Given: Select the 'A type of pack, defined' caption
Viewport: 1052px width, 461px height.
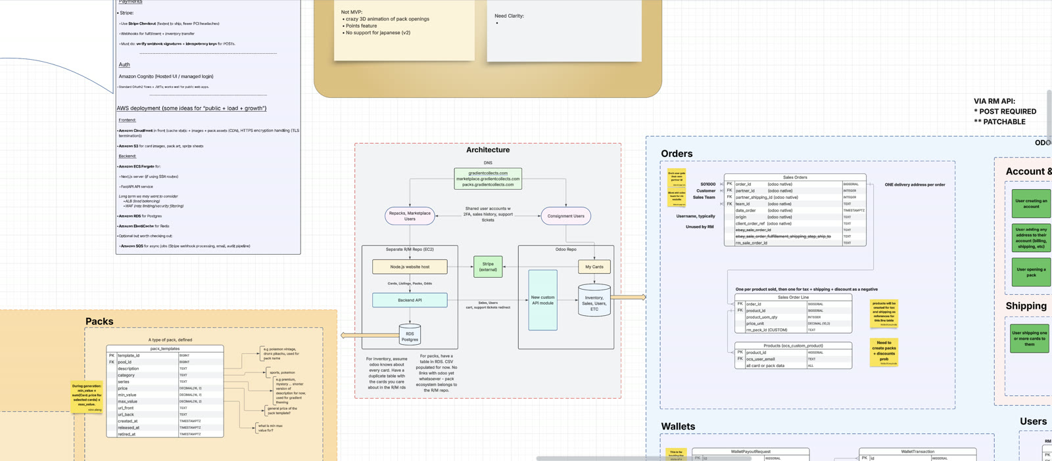Looking at the screenshot, I should 170,340.
